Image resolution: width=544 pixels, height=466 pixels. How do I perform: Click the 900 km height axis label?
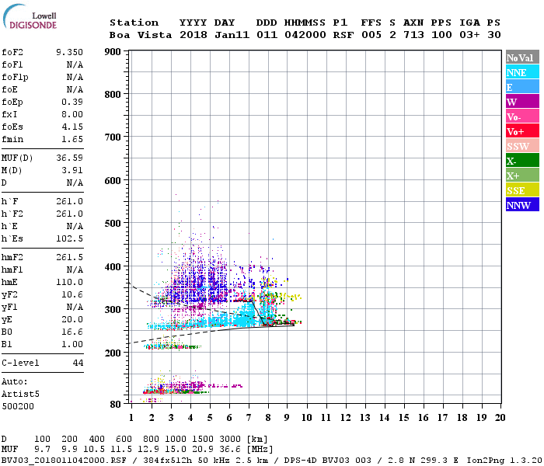[113, 52]
